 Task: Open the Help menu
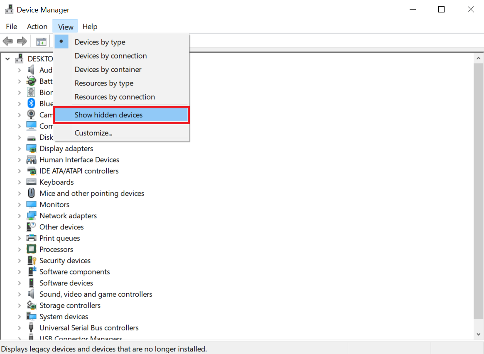(x=90, y=26)
